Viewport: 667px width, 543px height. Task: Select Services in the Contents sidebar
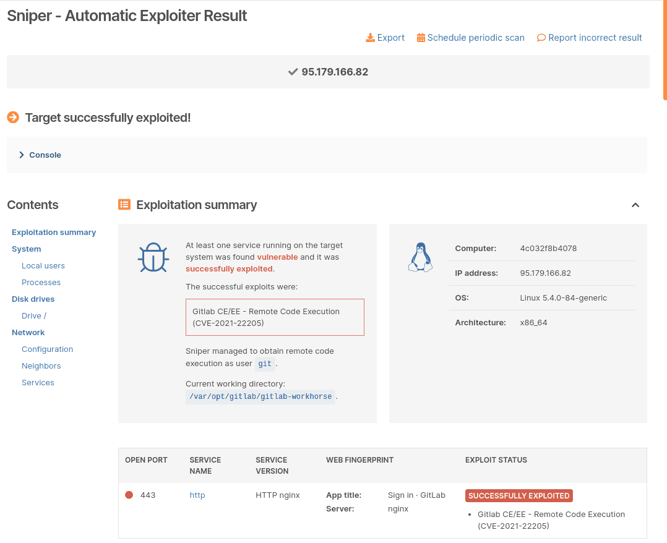(38, 382)
